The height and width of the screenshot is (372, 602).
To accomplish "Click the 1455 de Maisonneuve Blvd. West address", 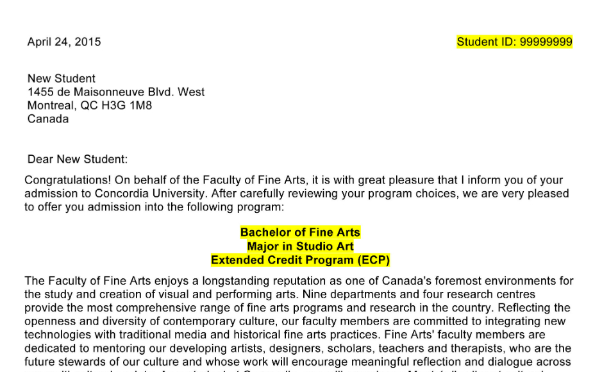I will pos(116,92).
